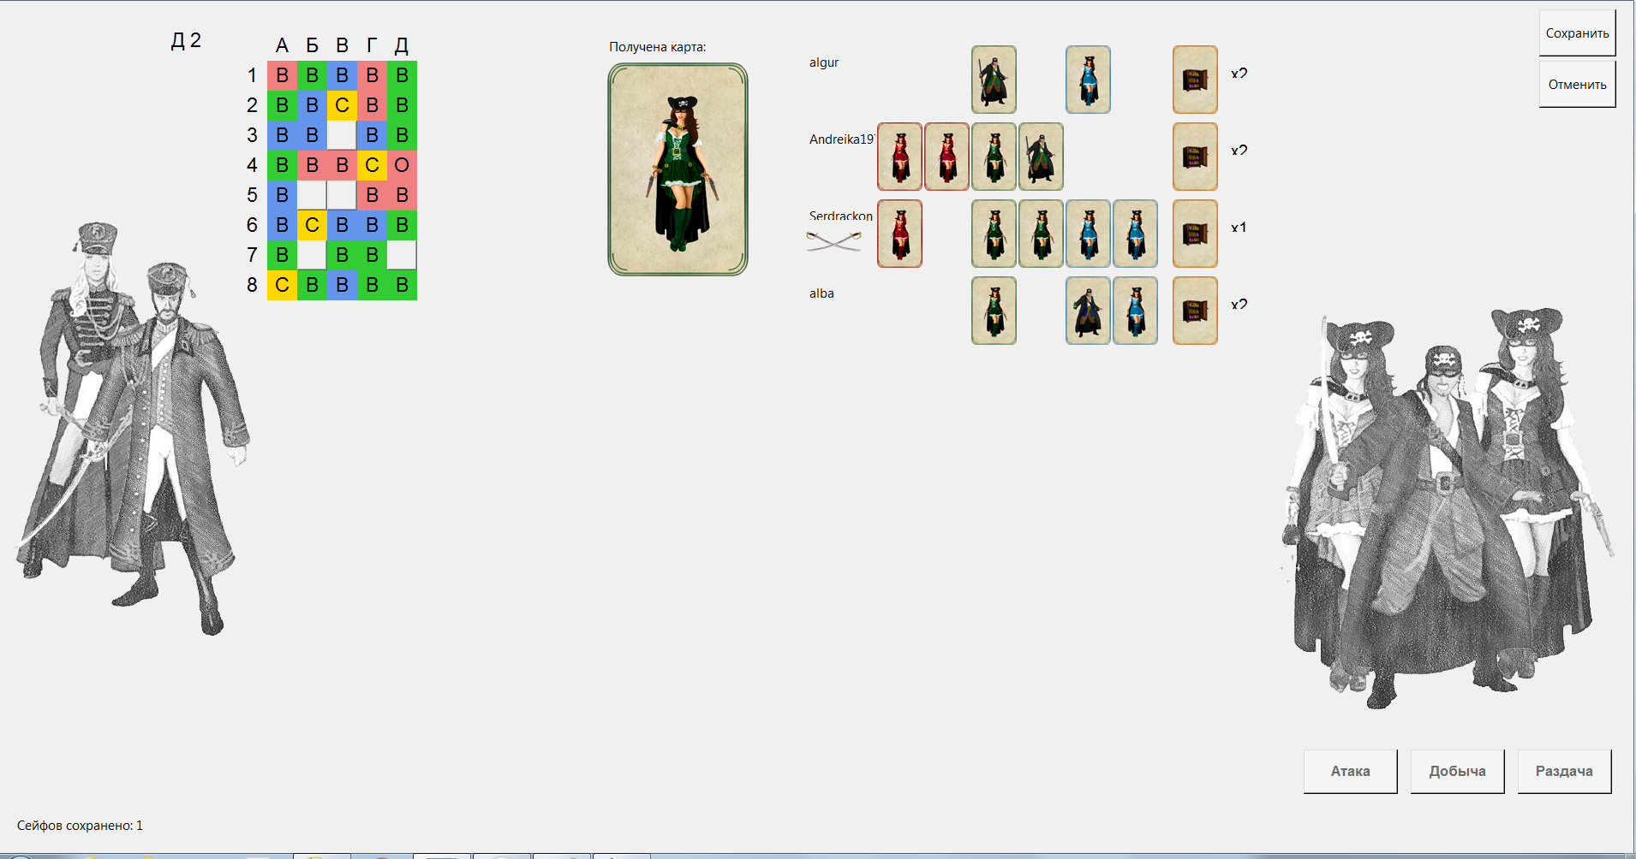
Task: Click the large received green pirate card
Action: coord(678,169)
